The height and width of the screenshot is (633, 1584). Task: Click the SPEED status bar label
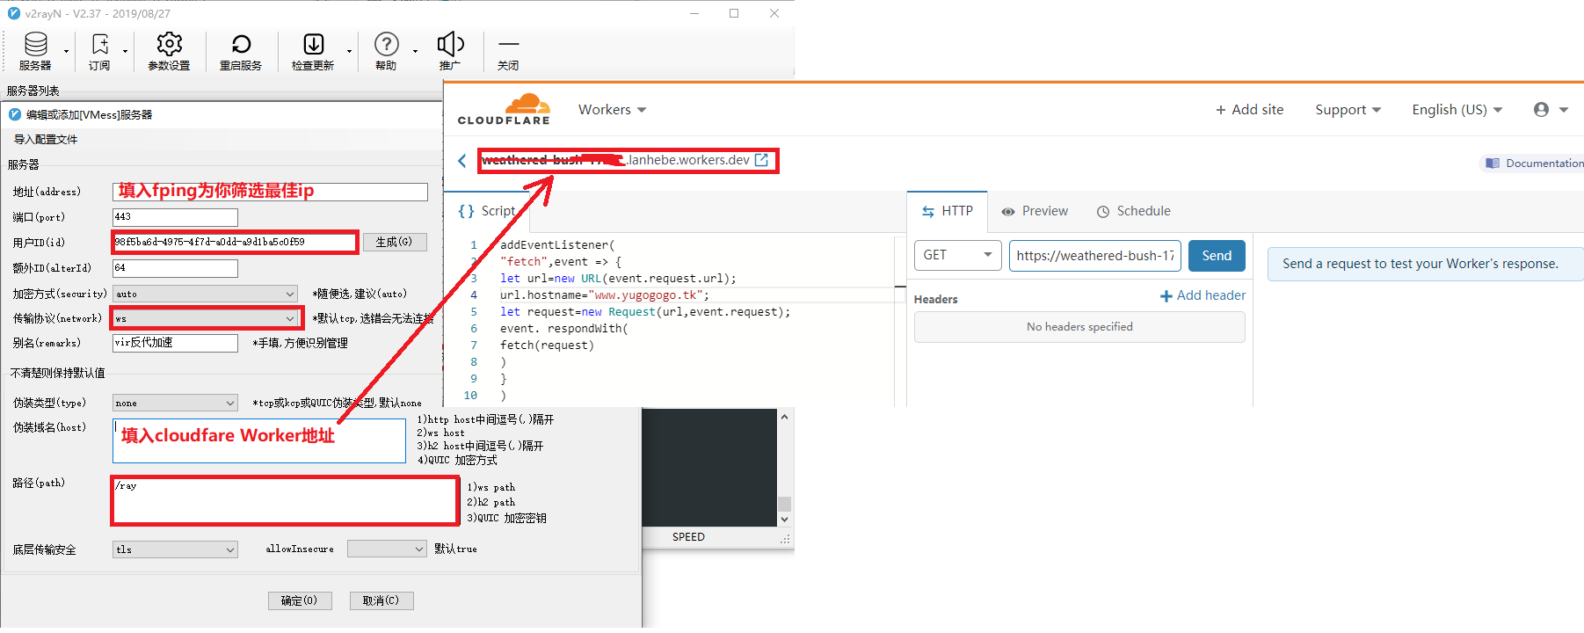tap(688, 537)
